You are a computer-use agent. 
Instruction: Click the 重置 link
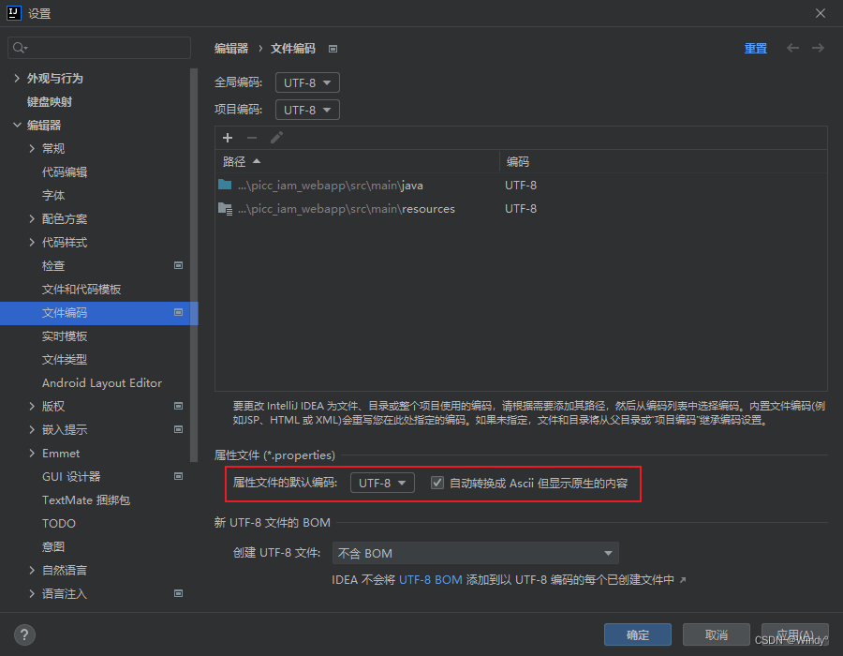tap(755, 49)
